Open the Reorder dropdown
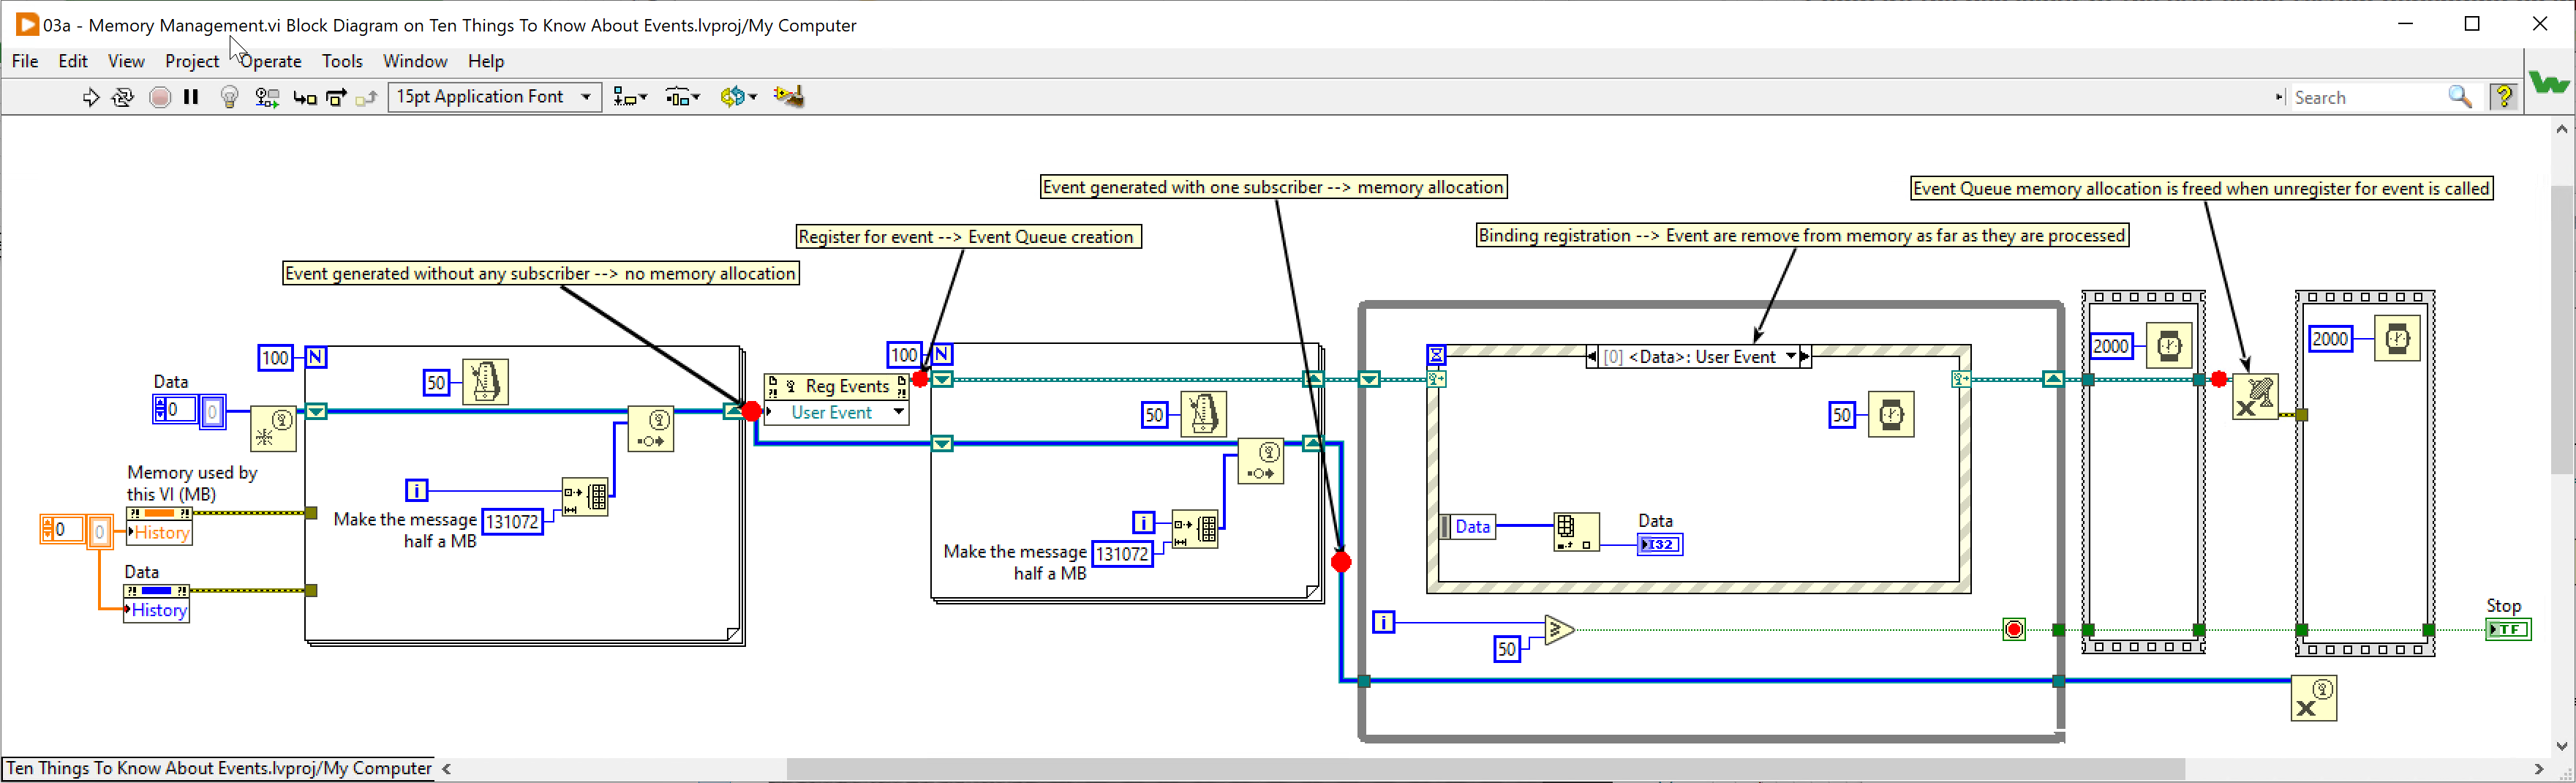 [x=739, y=97]
